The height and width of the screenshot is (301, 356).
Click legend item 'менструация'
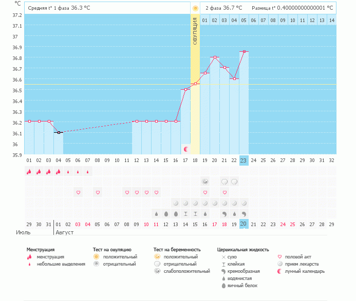click(x=50, y=257)
